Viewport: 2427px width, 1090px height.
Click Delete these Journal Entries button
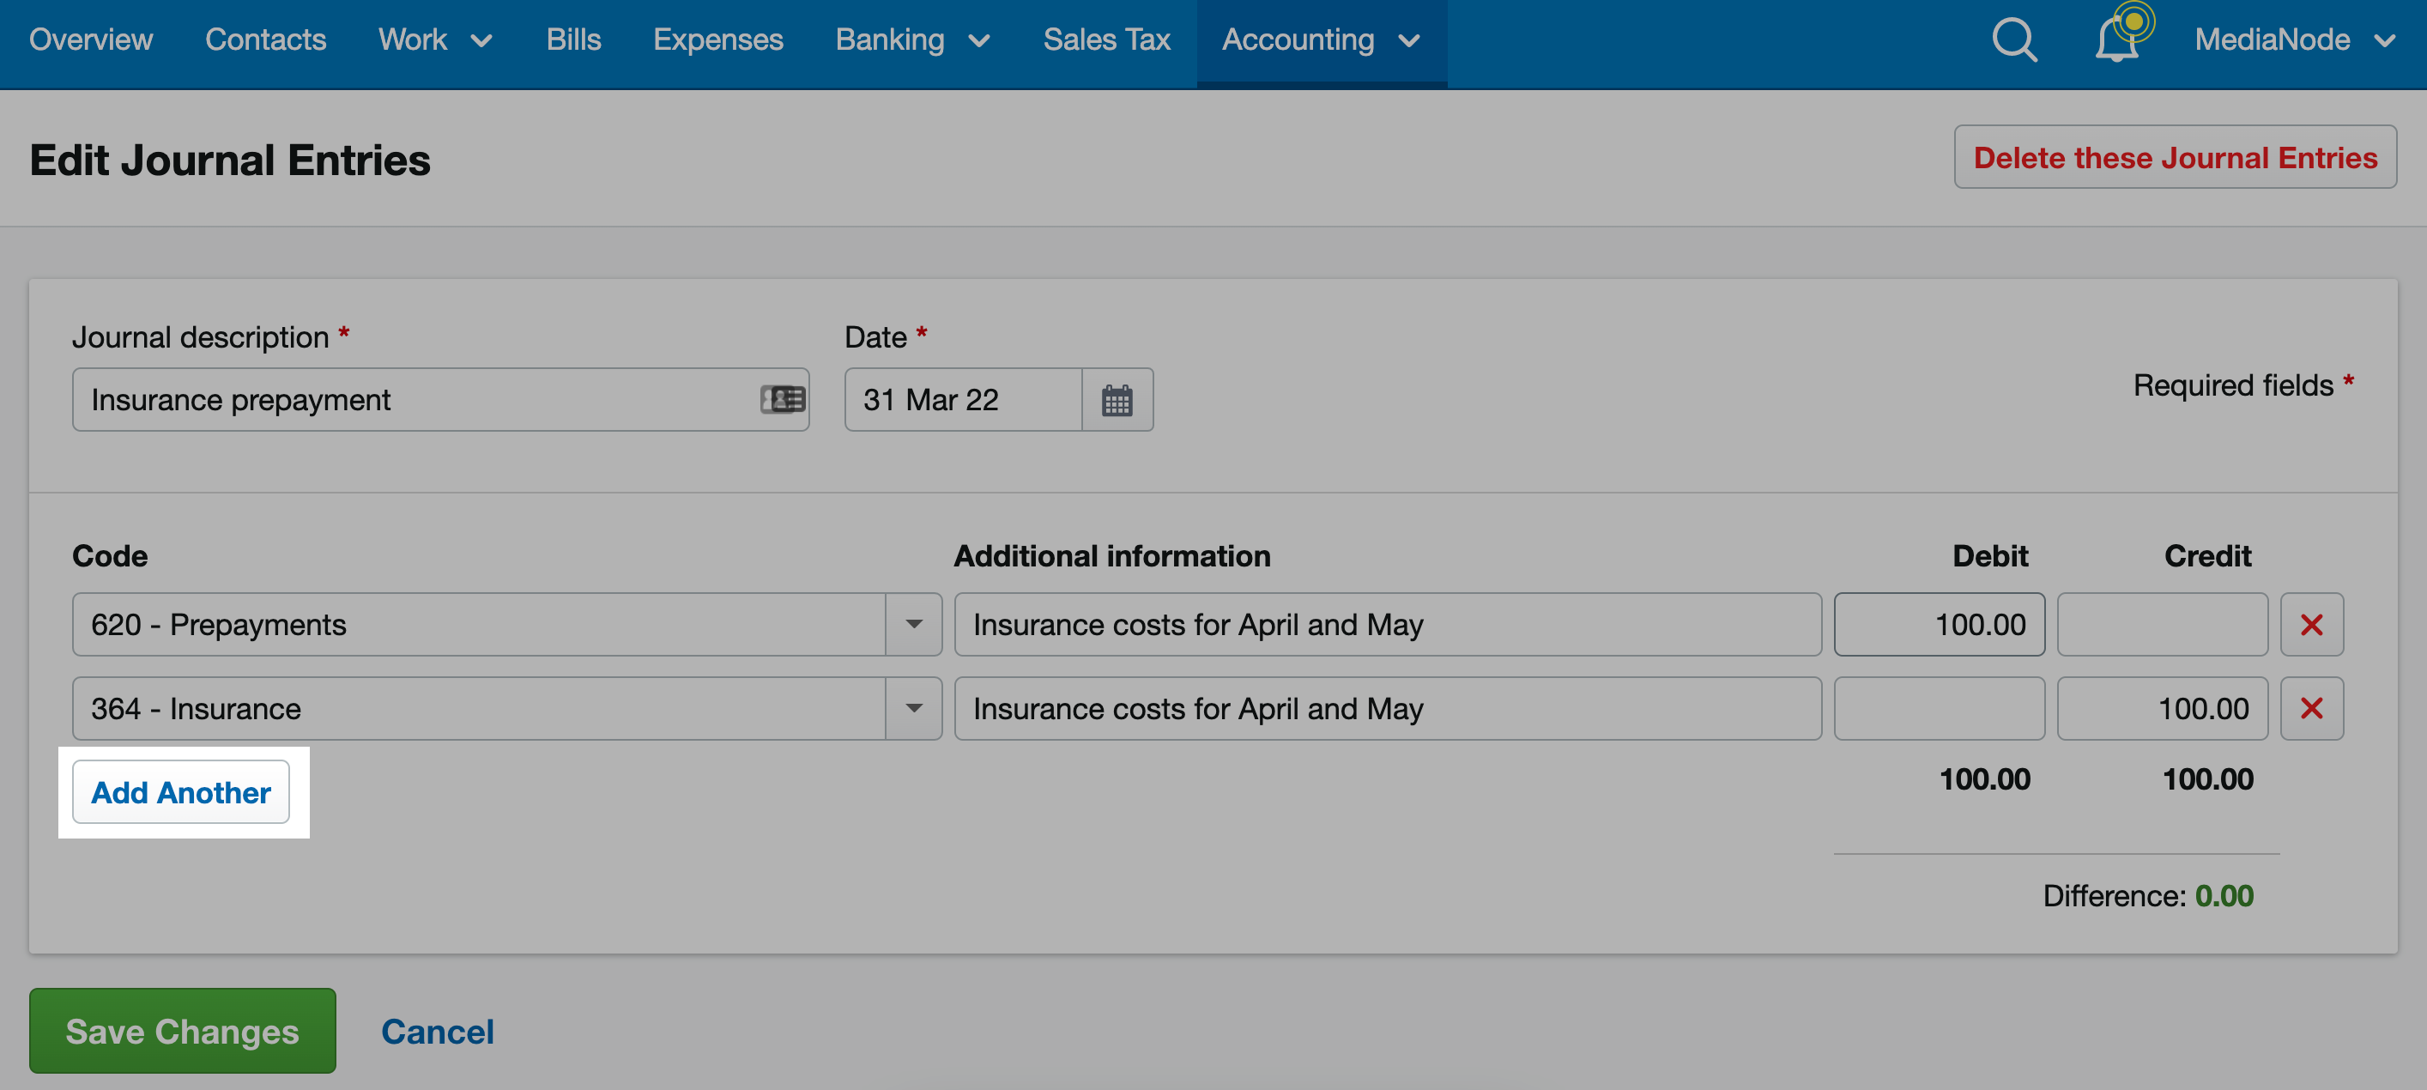pyautogui.click(x=2175, y=157)
